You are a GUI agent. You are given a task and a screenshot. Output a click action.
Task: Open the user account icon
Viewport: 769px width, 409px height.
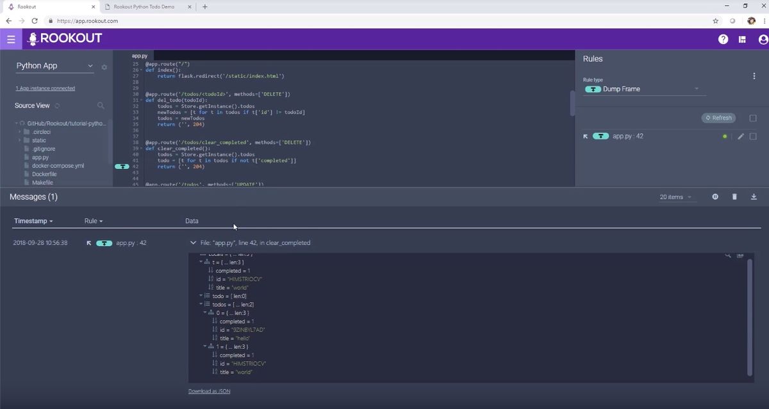click(763, 39)
